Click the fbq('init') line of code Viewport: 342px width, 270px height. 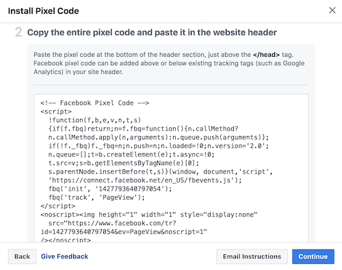click(x=110, y=189)
